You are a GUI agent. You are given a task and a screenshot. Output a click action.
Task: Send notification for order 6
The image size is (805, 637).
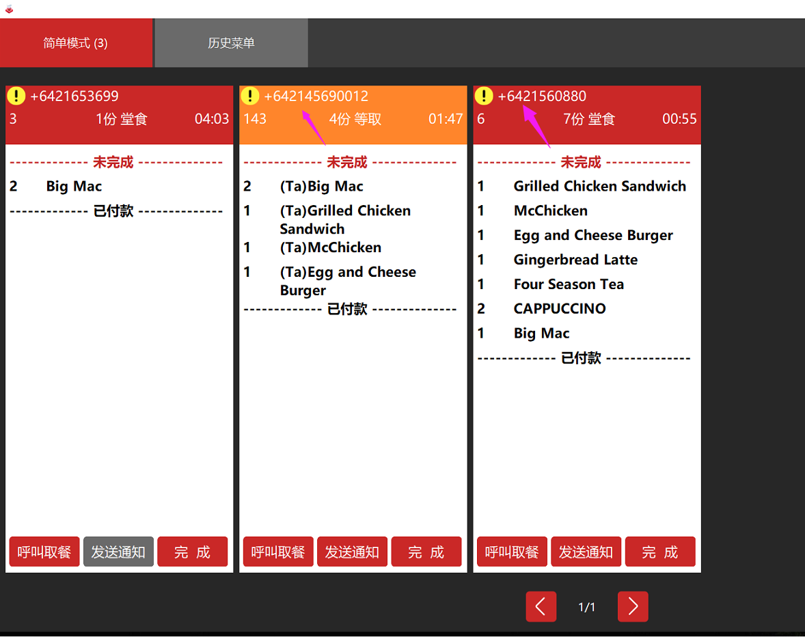click(x=586, y=552)
